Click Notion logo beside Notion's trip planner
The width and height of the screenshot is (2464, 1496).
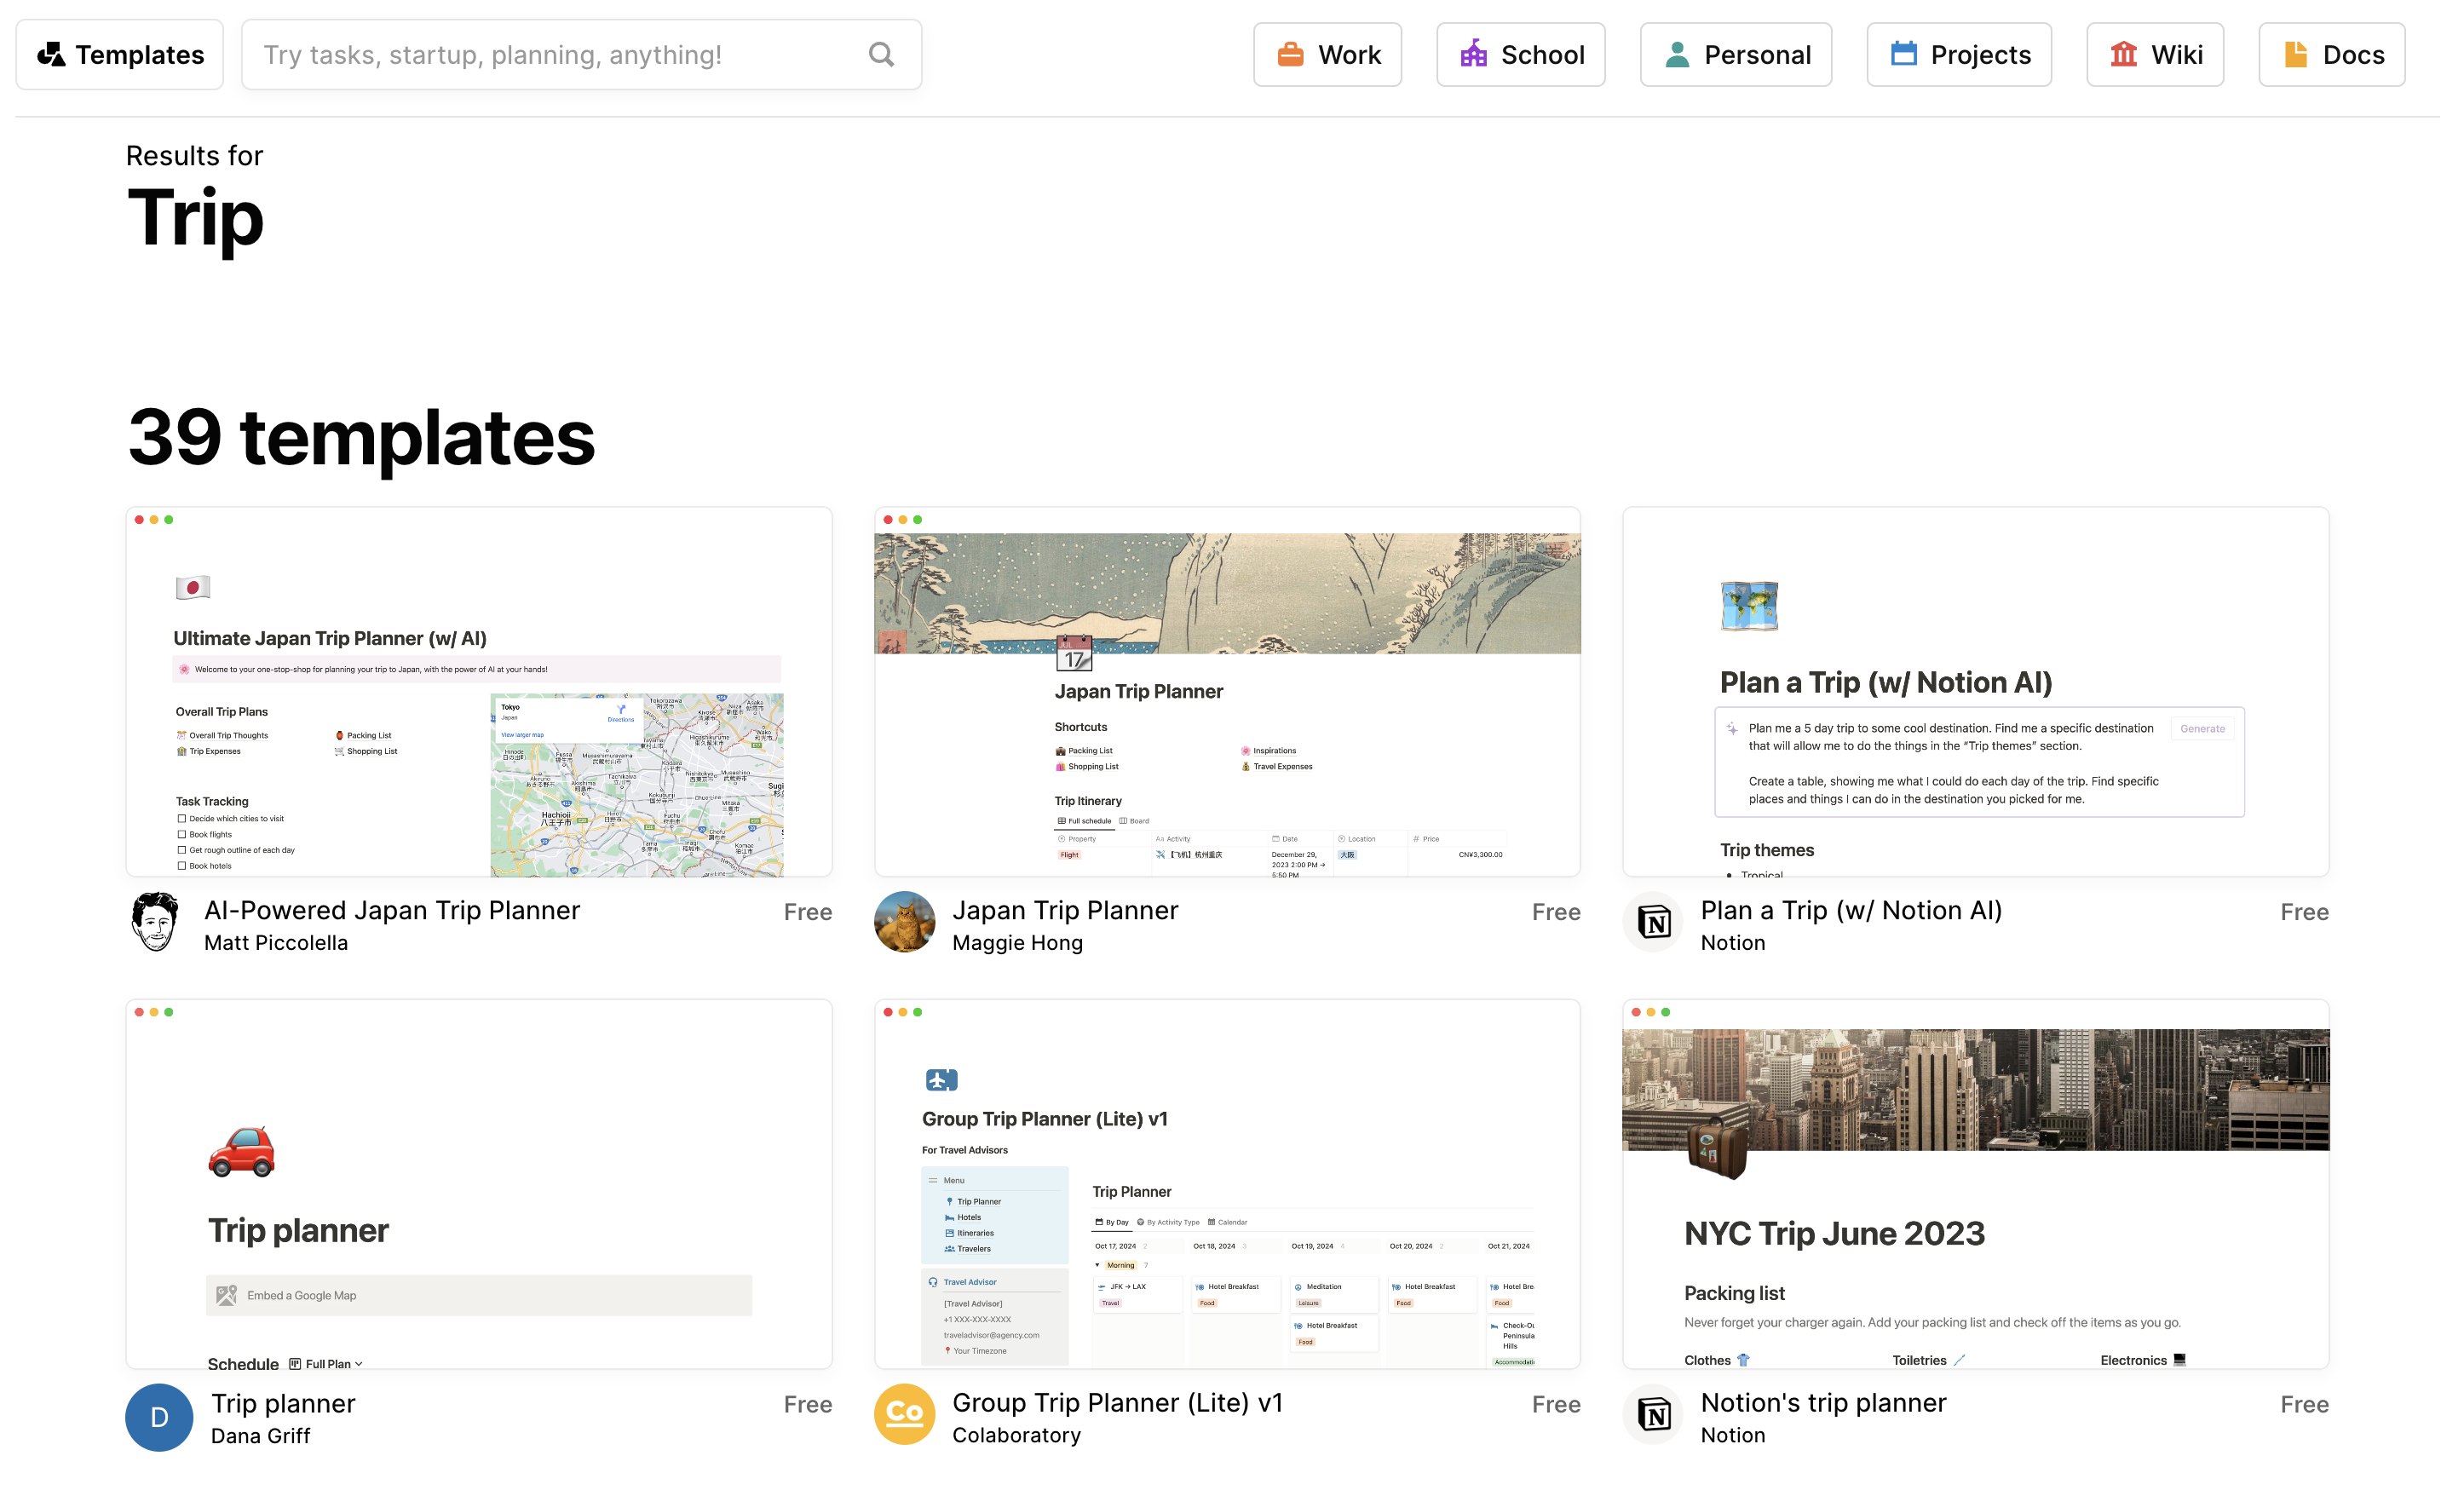pyautogui.click(x=1654, y=1413)
